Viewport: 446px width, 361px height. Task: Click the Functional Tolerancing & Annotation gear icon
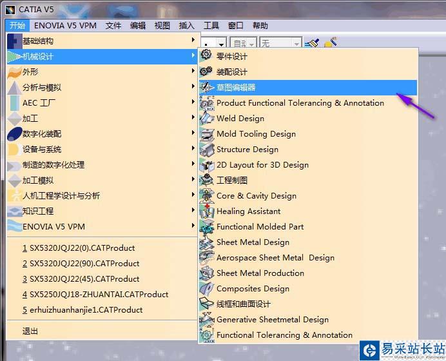[207, 335]
